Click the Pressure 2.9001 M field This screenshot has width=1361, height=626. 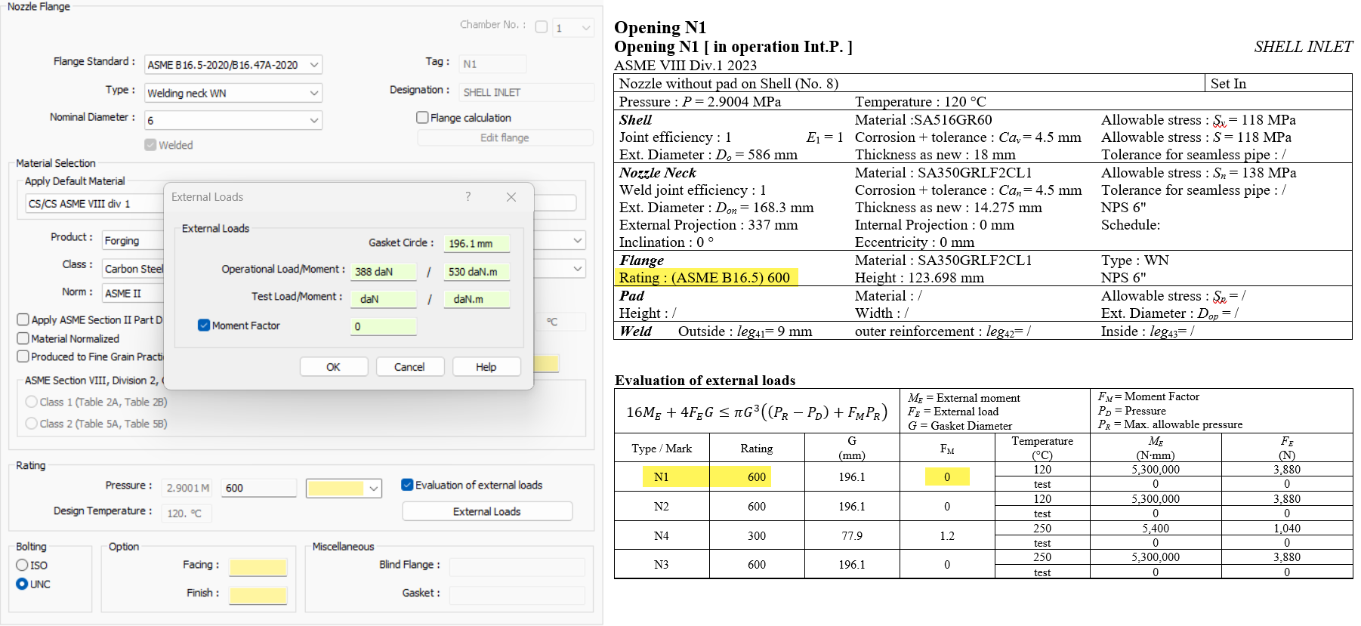pos(188,488)
